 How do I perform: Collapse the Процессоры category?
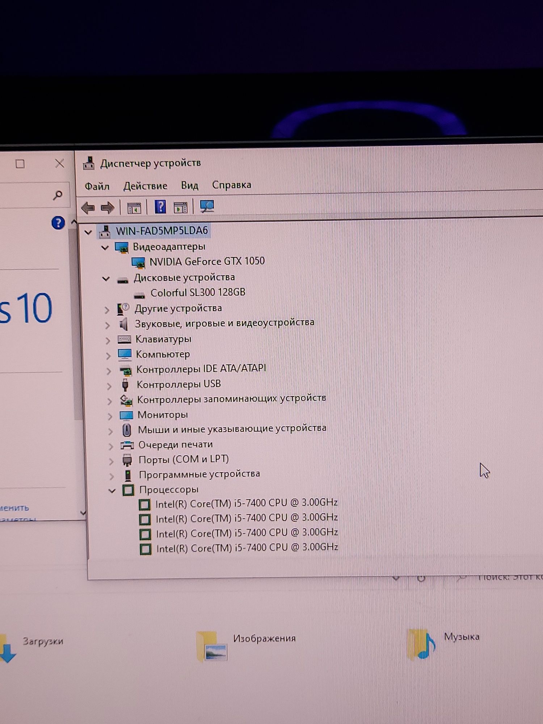click(112, 491)
